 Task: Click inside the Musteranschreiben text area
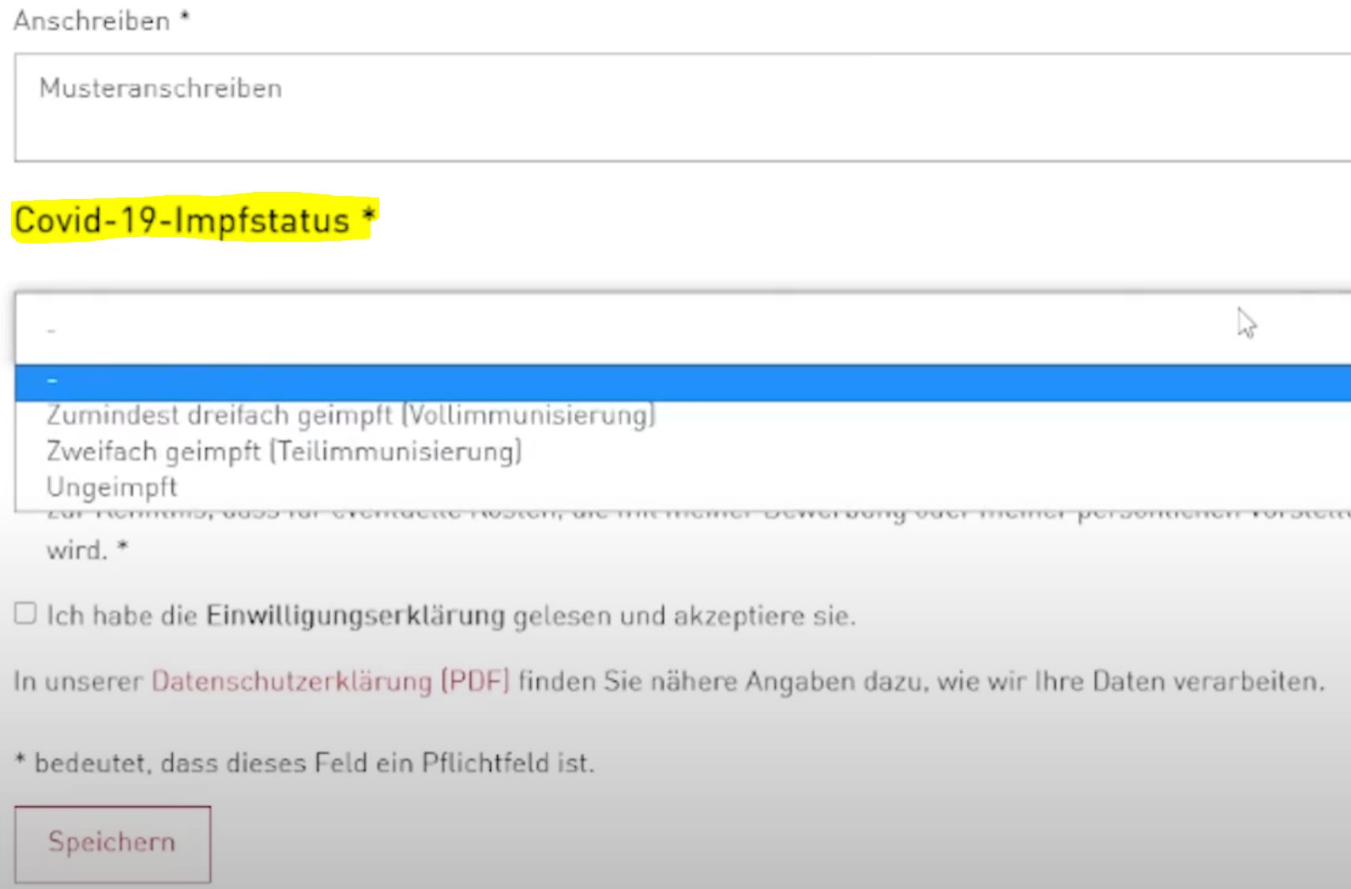tap(679, 107)
